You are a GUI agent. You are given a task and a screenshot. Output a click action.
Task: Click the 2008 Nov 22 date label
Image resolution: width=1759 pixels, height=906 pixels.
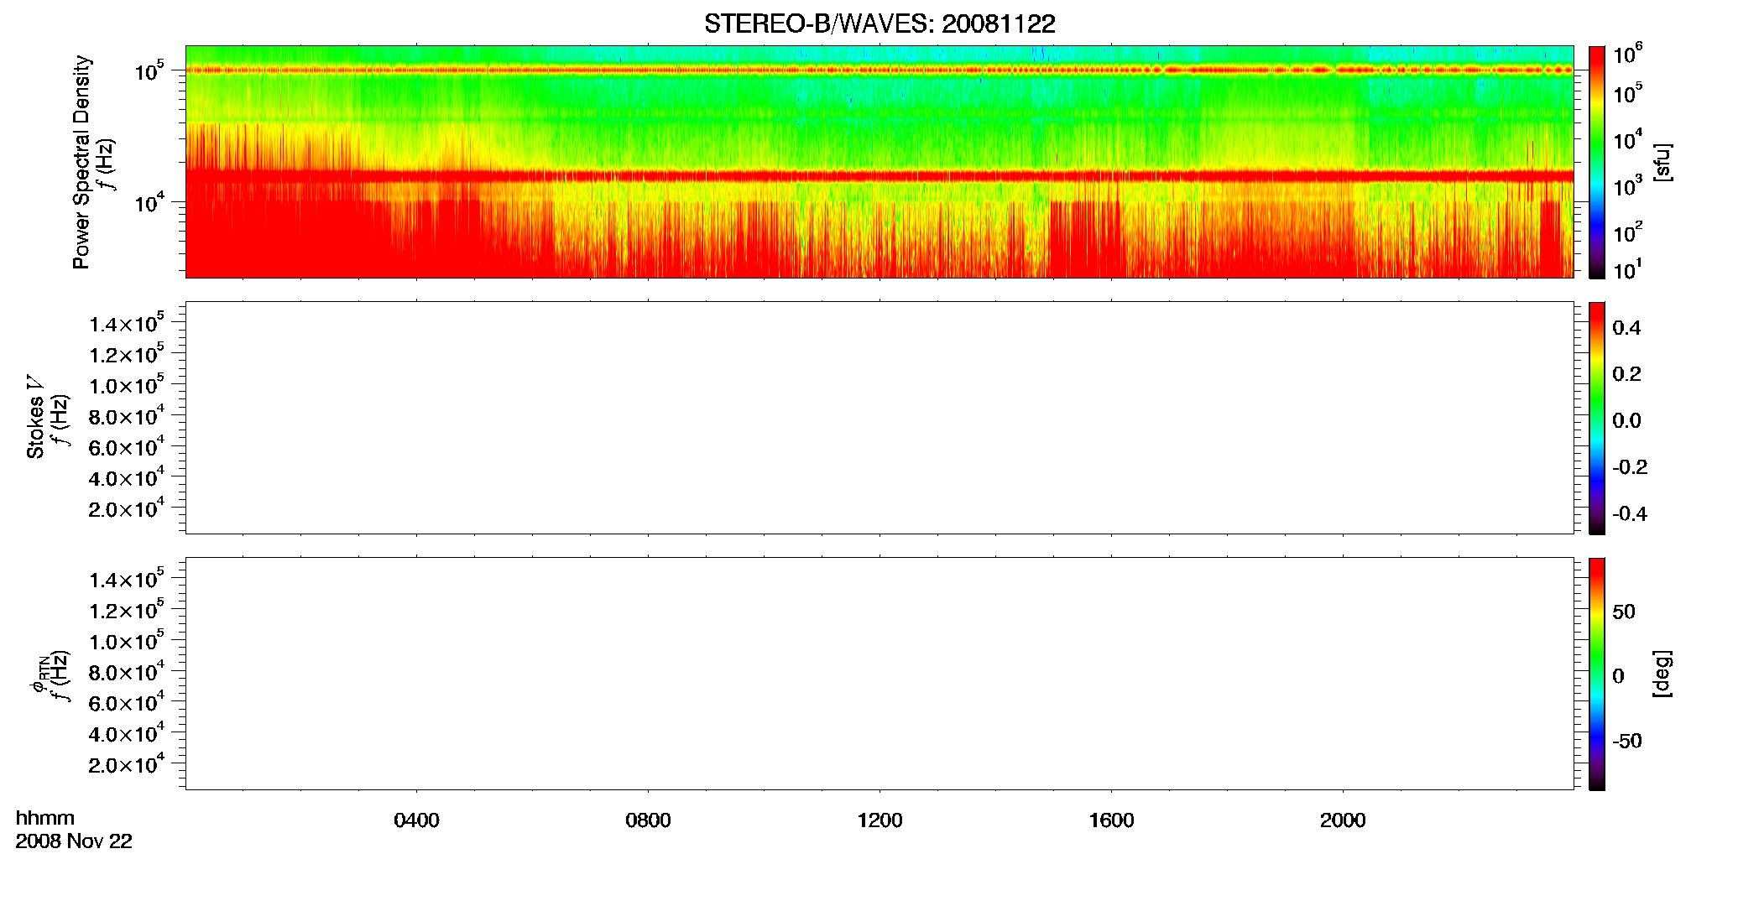[x=74, y=841]
